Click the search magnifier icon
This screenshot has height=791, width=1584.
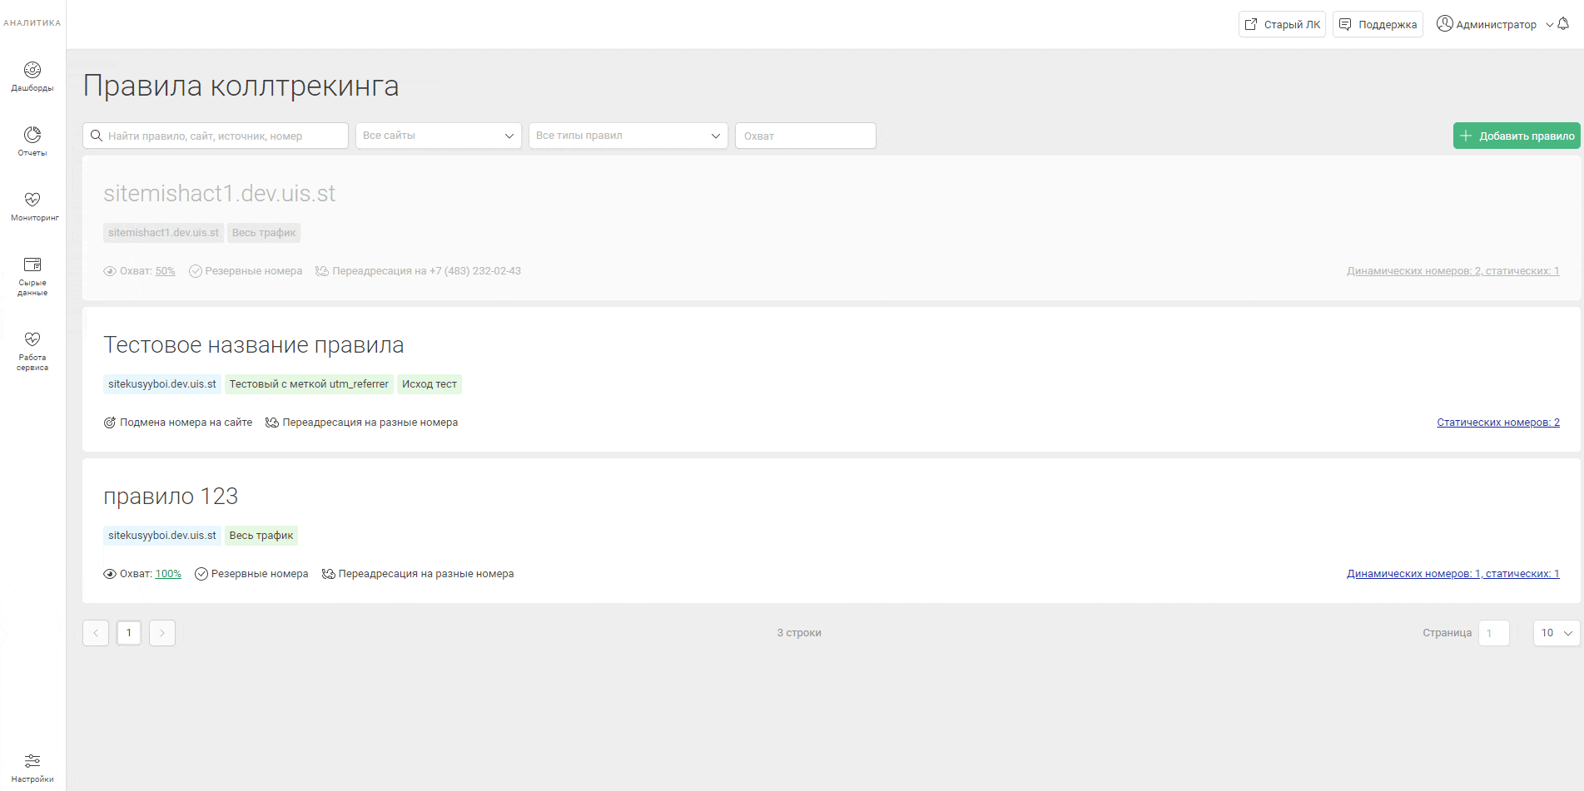click(97, 136)
